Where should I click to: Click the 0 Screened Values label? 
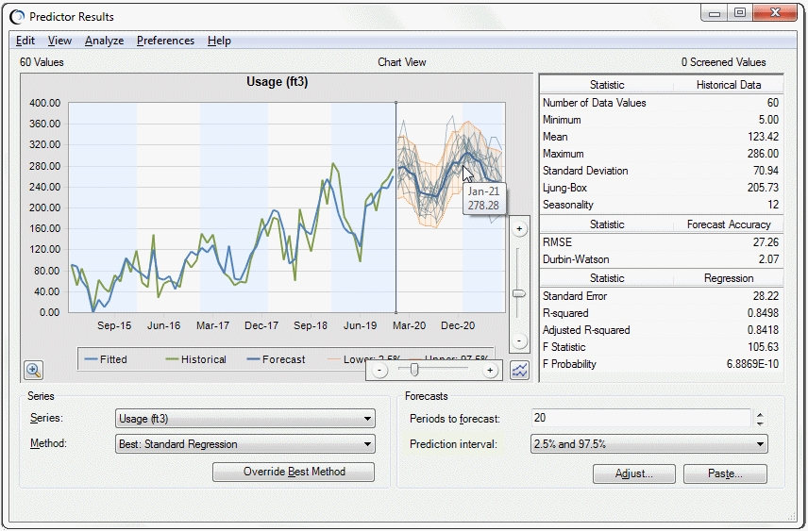[x=723, y=62]
